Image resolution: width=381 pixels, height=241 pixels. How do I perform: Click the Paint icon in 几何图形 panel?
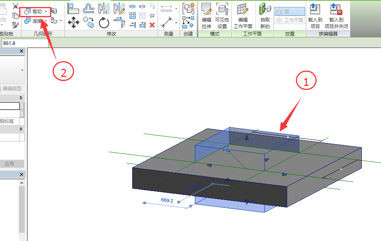point(54,21)
